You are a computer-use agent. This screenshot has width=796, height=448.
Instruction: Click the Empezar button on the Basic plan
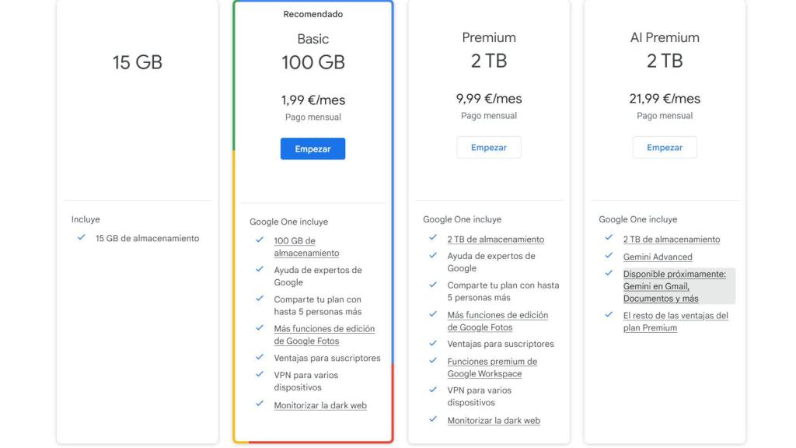click(312, 148)
